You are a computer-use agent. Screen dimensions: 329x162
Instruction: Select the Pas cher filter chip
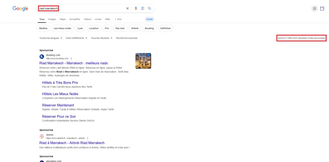coord(120,28)
